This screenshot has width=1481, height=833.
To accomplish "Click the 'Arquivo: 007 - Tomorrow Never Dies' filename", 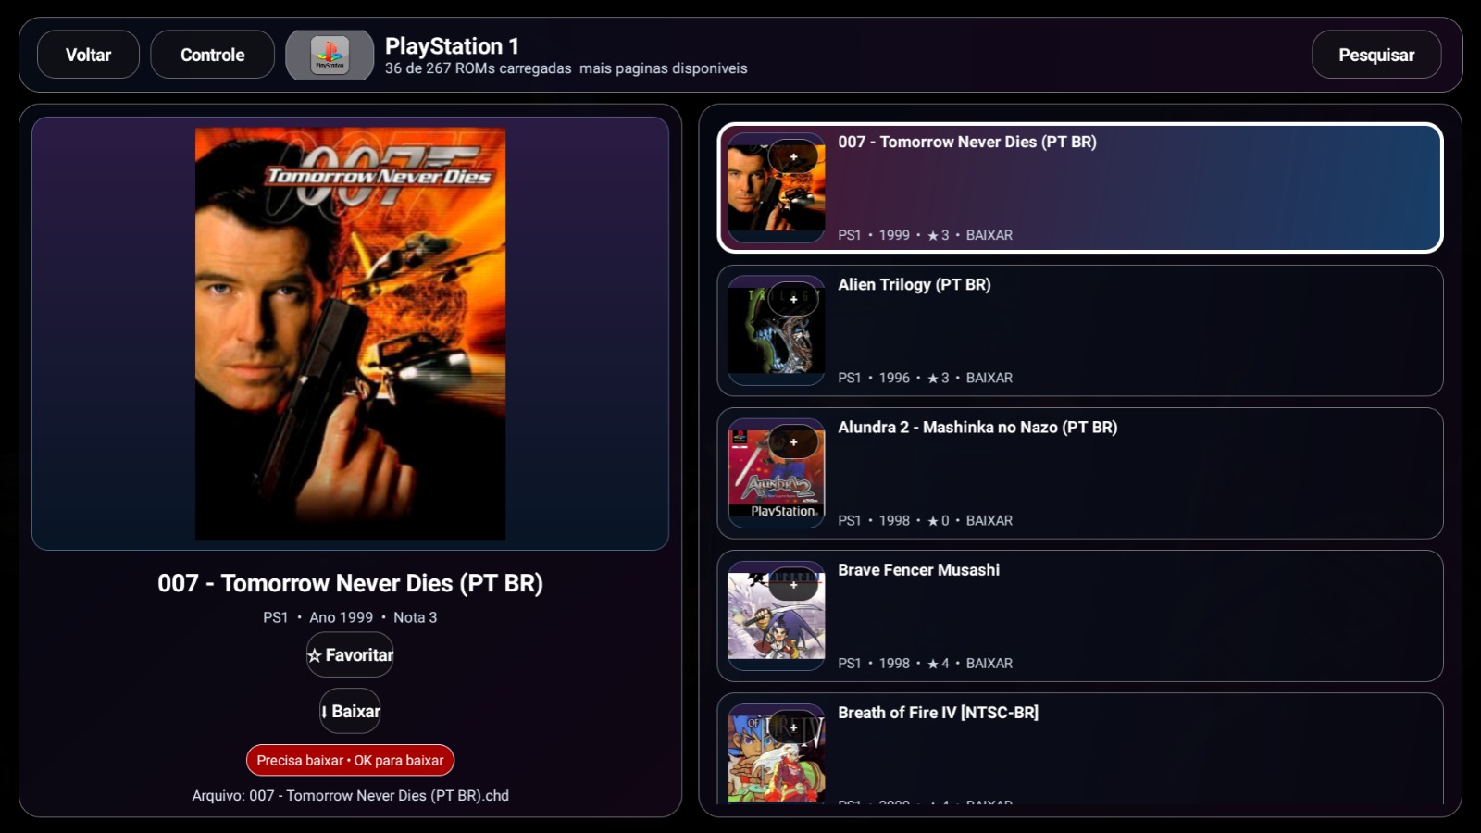I will coord(351,795).
